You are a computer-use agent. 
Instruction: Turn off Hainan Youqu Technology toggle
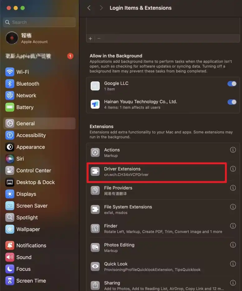(x=232, y=102)
